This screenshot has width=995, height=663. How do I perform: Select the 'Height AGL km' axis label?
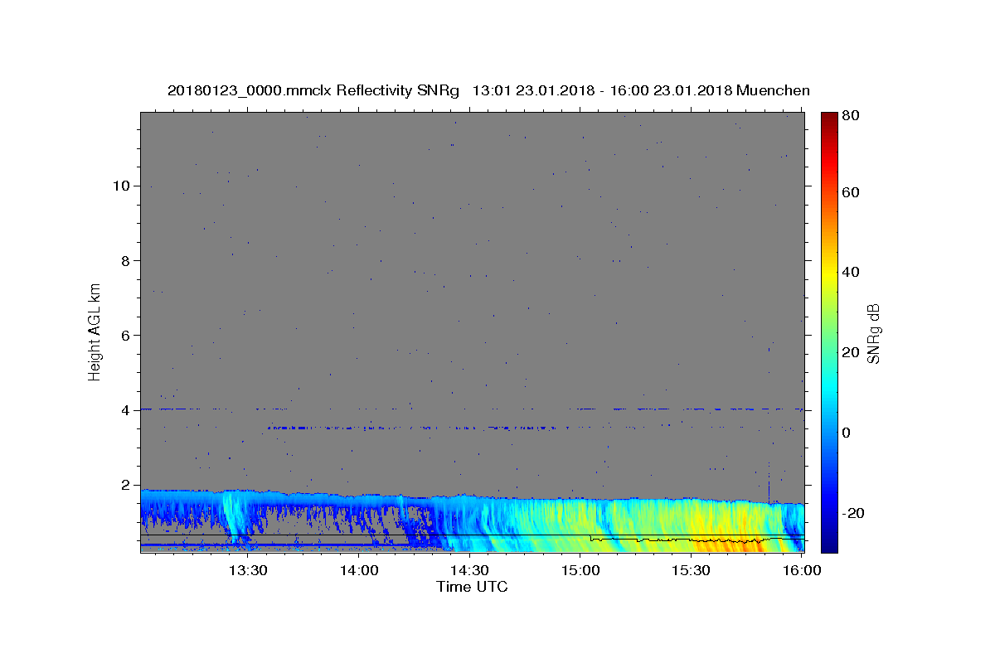click(x=95, y=331)
